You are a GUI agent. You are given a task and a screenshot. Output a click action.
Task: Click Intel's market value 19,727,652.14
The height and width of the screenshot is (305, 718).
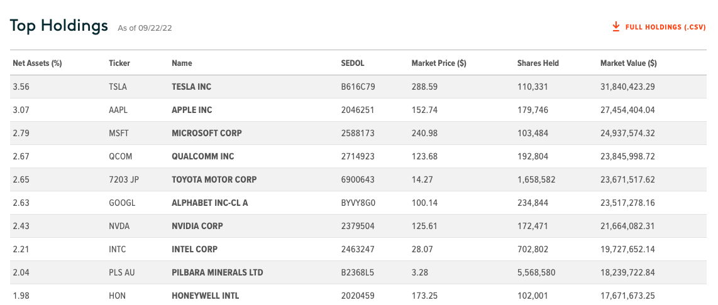627,249
